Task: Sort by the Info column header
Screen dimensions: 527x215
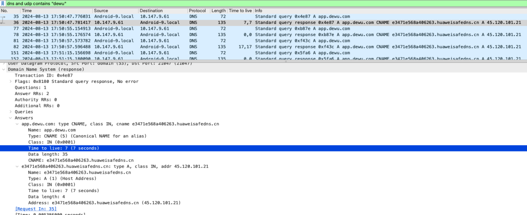Action: pos(390,11)
